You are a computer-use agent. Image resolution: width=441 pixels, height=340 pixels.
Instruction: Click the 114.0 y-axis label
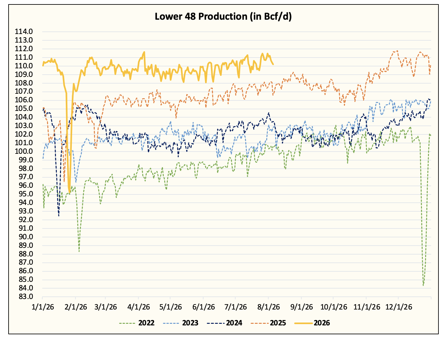click(24, 31)
